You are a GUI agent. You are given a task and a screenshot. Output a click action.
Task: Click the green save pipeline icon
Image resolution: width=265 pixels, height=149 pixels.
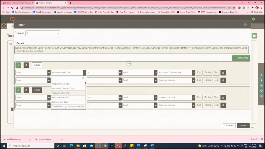click(x=254, y=36)
